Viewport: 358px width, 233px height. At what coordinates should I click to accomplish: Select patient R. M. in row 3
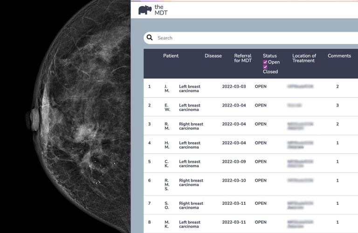167,126
